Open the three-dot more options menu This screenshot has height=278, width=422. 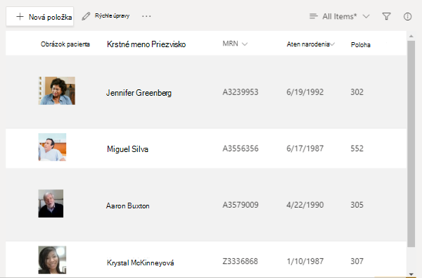click(146, 16)
